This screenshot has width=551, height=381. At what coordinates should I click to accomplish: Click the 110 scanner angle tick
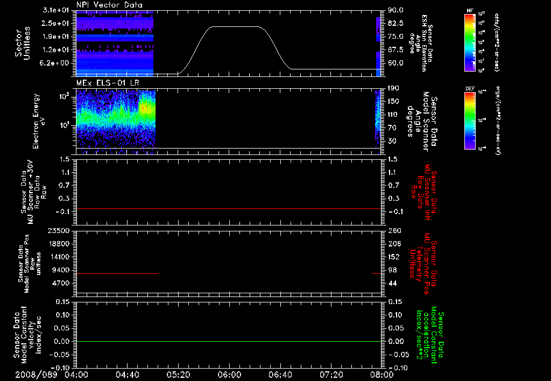point(393,115)
